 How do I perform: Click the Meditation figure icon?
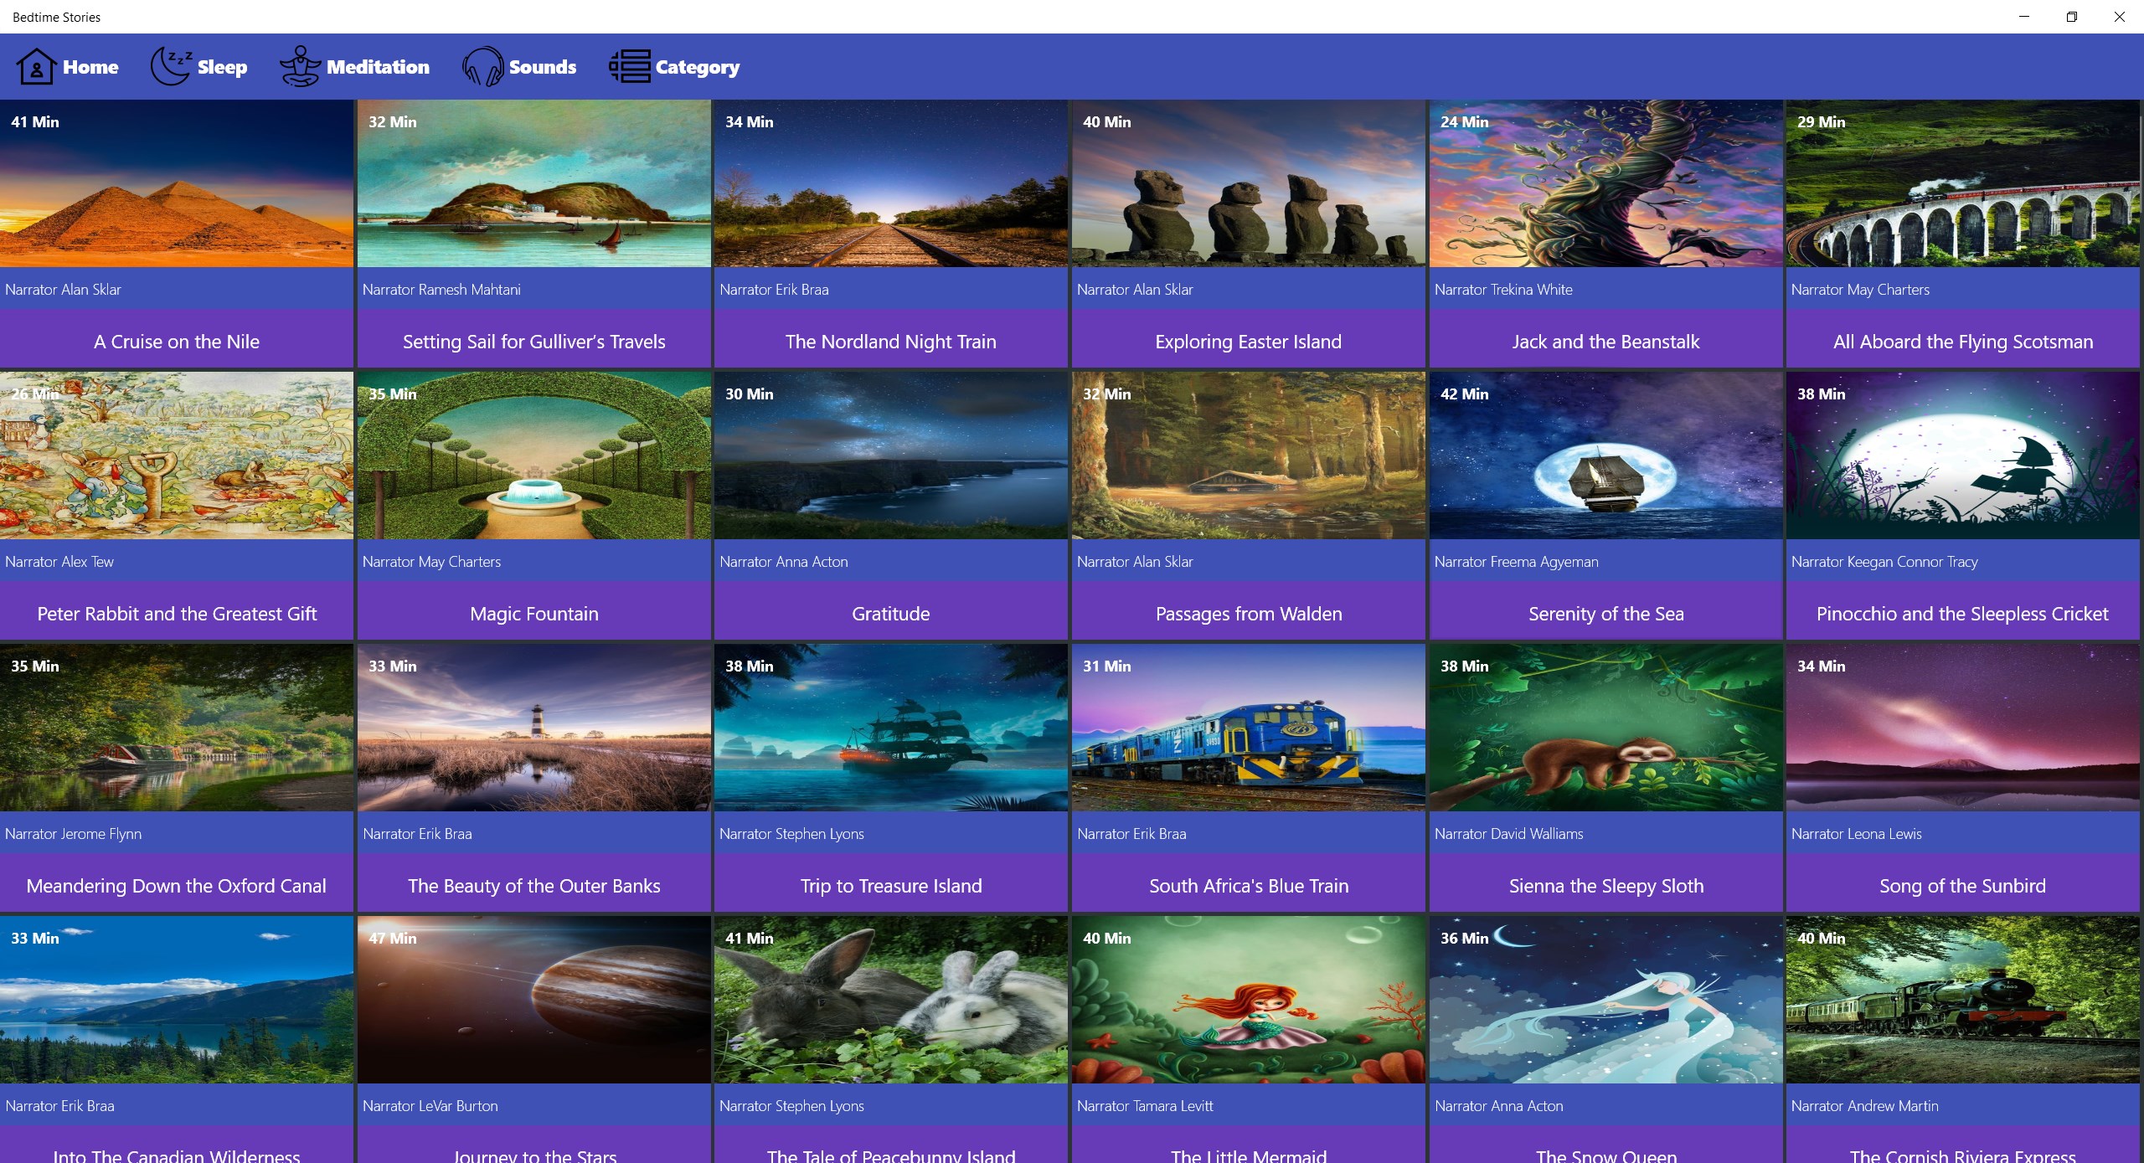[300, 67]
